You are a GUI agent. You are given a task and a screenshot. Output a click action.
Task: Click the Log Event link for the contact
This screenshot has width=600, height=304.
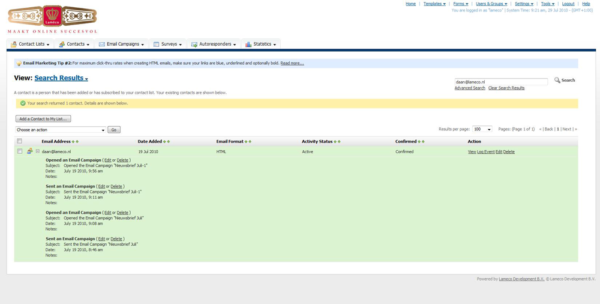pyautogui.click(x=486, y=152)
